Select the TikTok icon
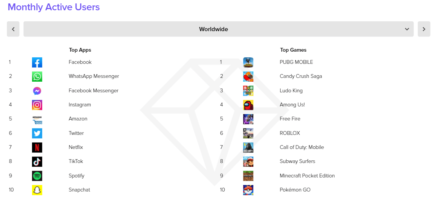Screen dimensions: 437x201 coord(37,161)
